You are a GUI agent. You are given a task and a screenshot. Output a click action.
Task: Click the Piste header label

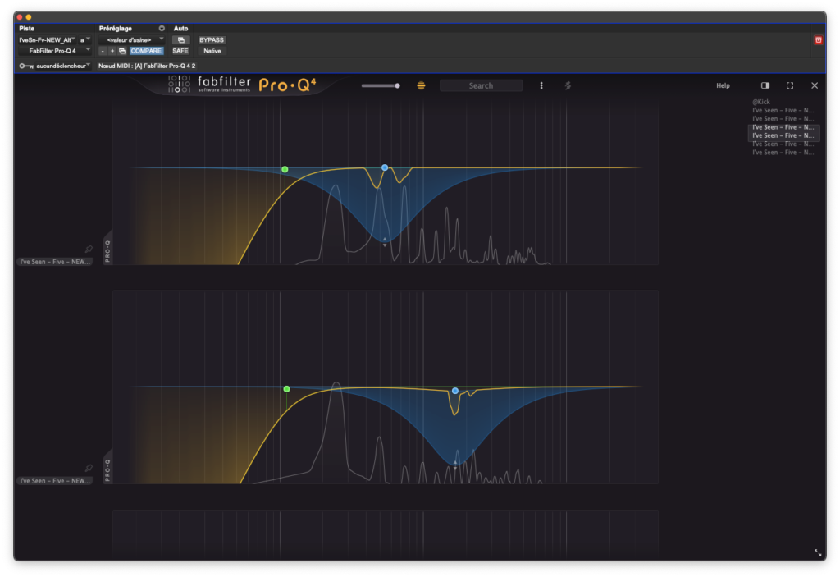click(27, 29)
